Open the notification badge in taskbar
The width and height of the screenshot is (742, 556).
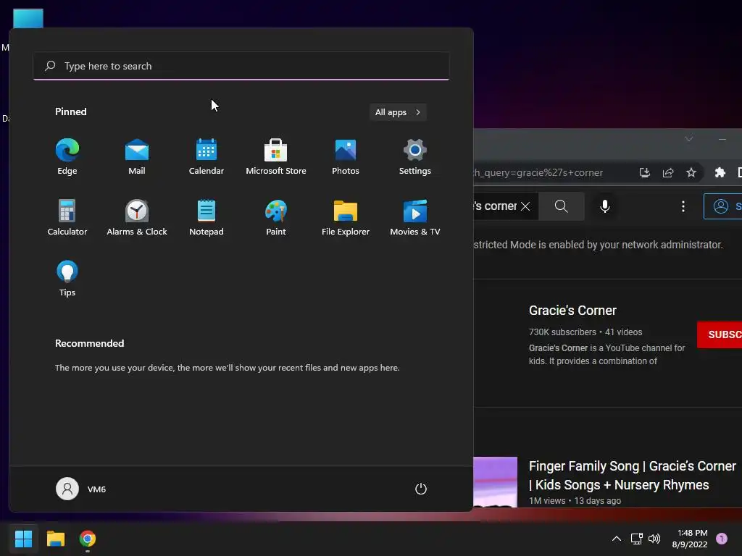pyautogui.click(x=722, y=539)
